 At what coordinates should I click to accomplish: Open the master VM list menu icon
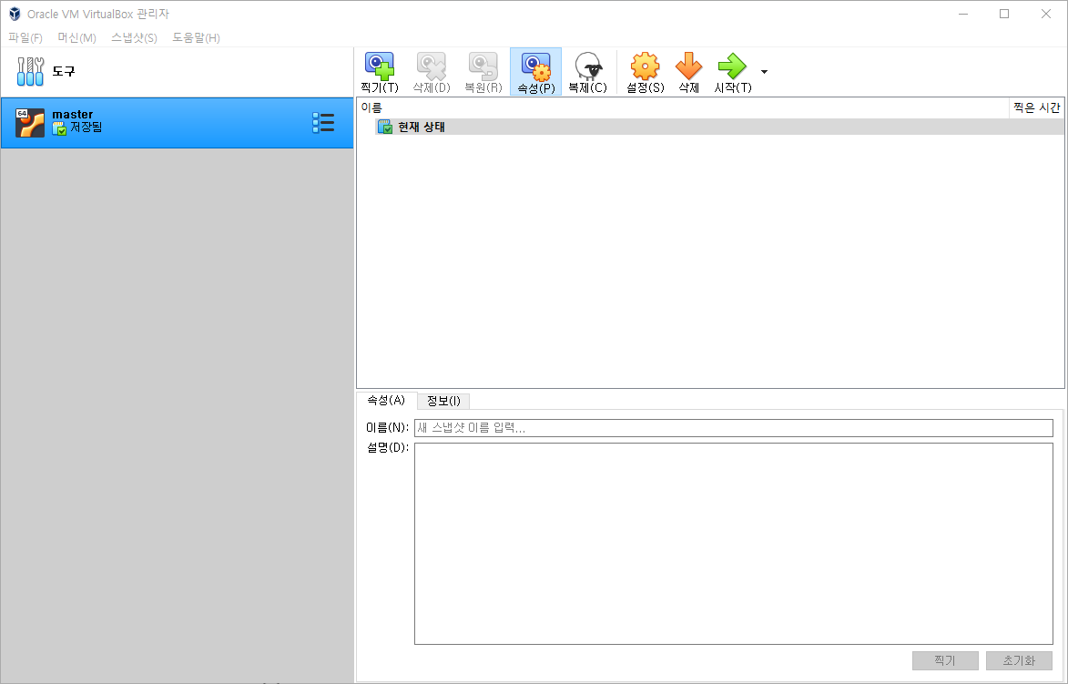click(323, 123)
